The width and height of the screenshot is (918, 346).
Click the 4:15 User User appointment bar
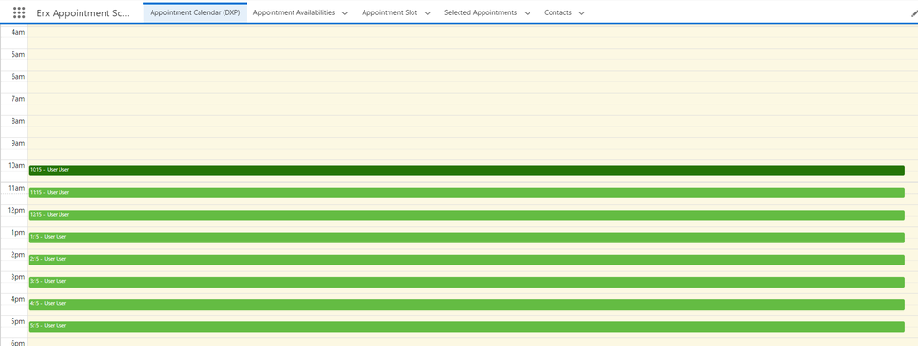click(466, 304)
